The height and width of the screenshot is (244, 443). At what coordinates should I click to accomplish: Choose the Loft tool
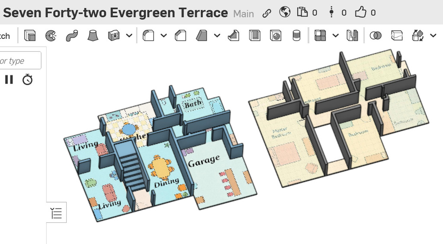pyautogui.click(x=93, y=35)
